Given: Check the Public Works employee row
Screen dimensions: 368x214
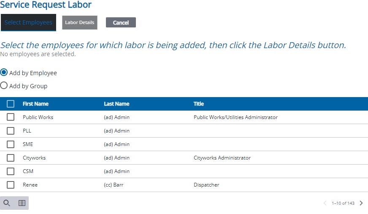Looking at the screenshot, I should click(11, 117).
